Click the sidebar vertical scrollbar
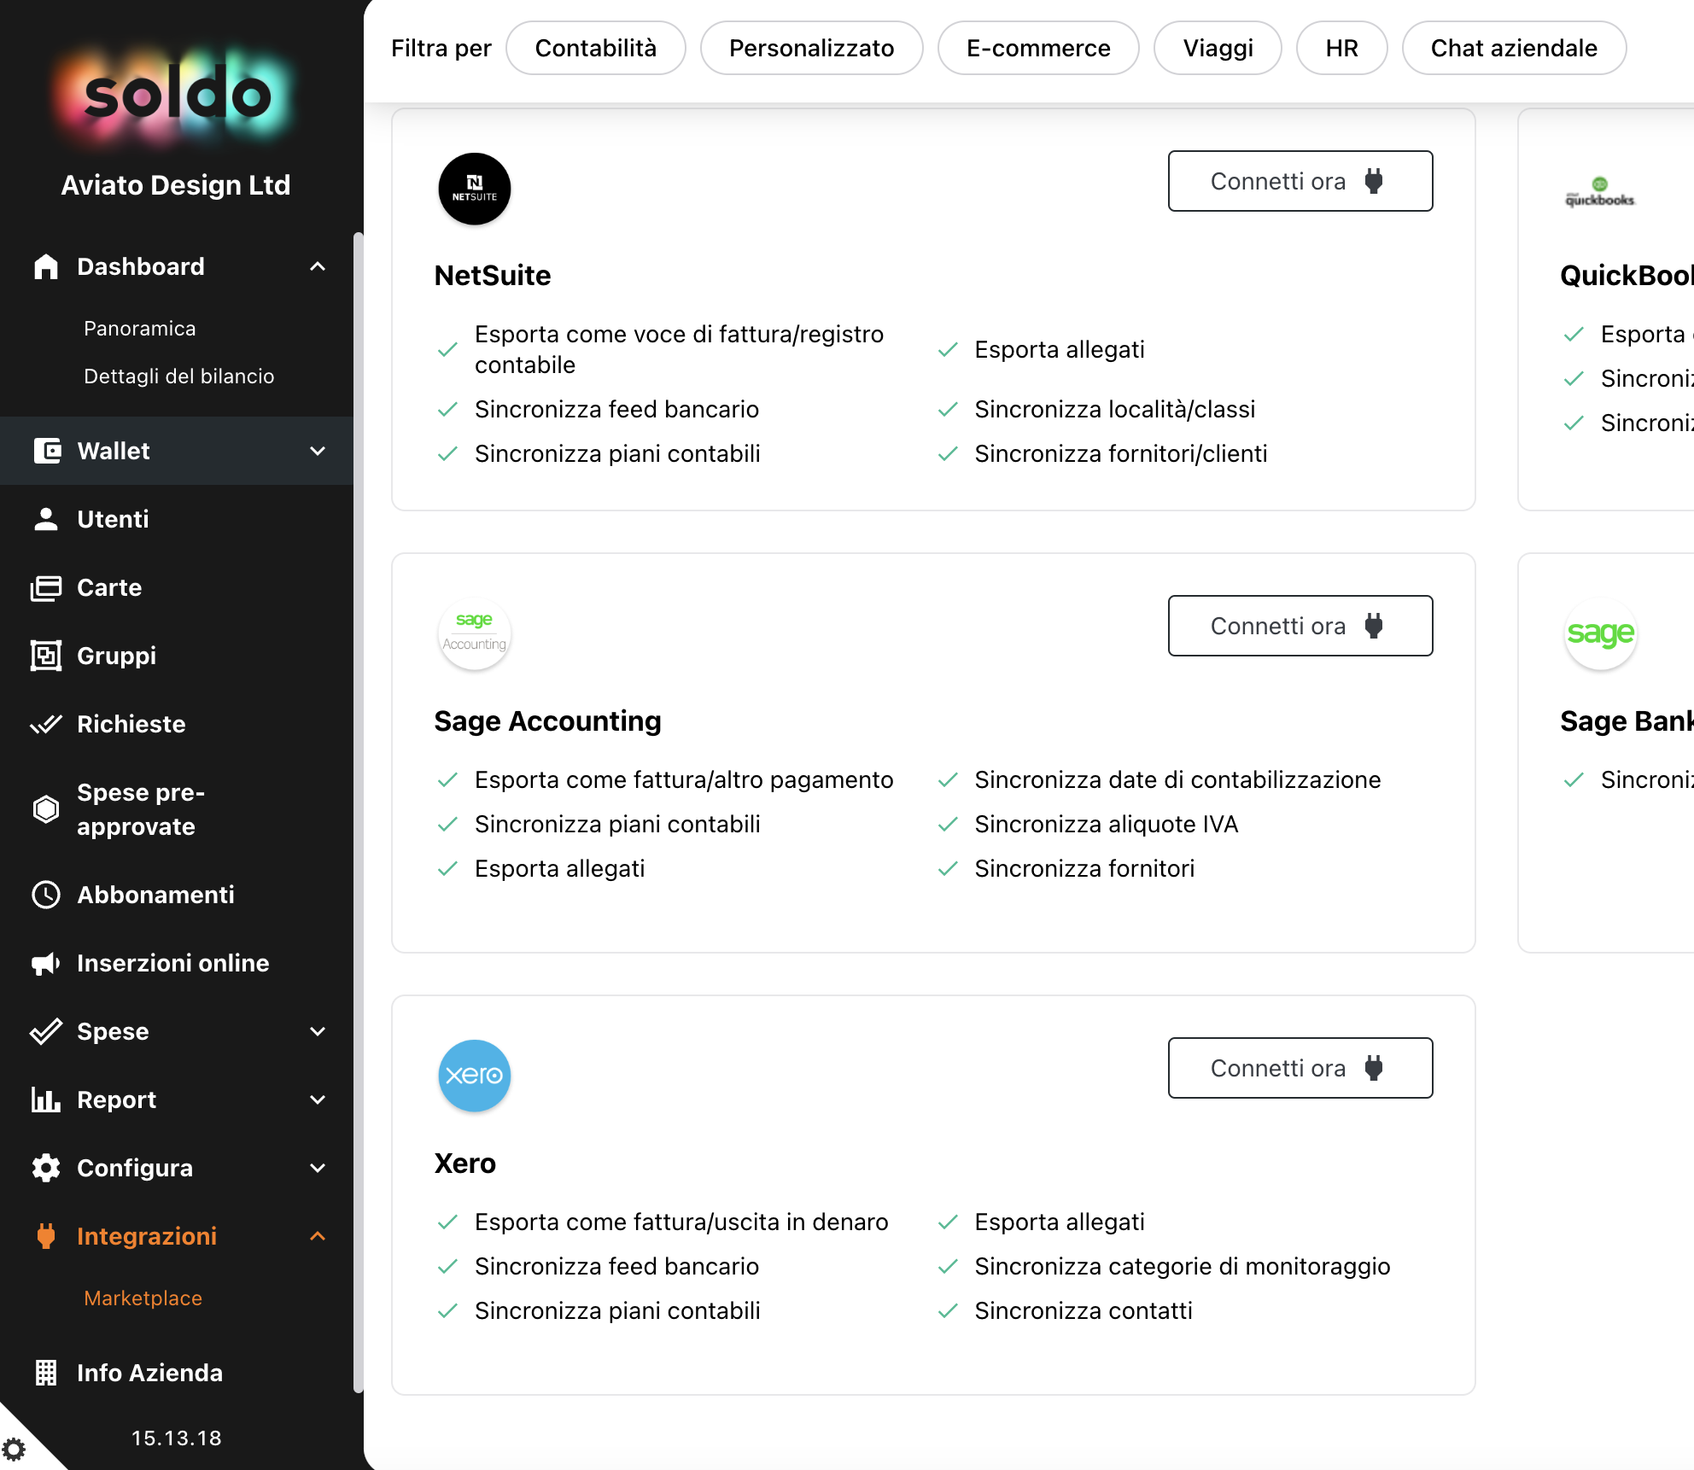Screen dimensions: 1694x1470 (x=359, y=811)
